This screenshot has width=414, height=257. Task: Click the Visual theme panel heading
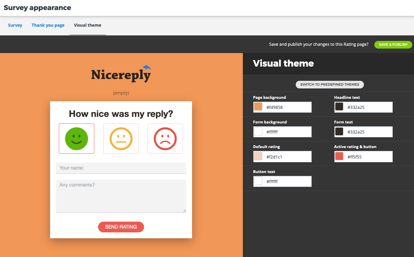[x=283, y=63]
